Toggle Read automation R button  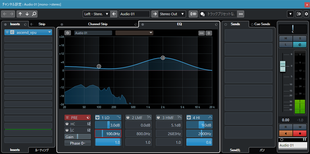click(286, 127)
